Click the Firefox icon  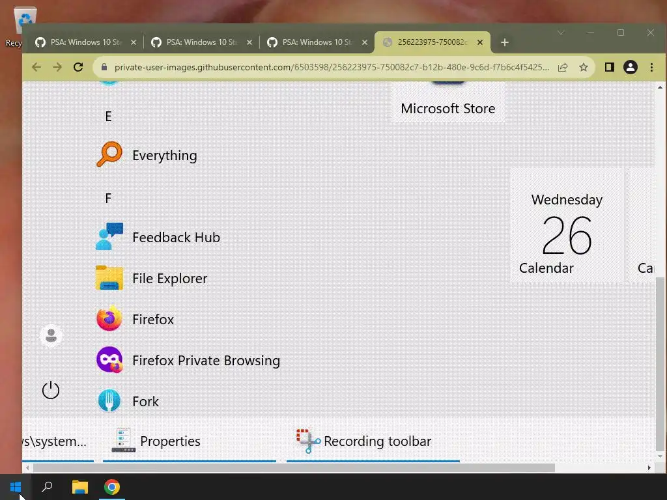tap(109, 318)
